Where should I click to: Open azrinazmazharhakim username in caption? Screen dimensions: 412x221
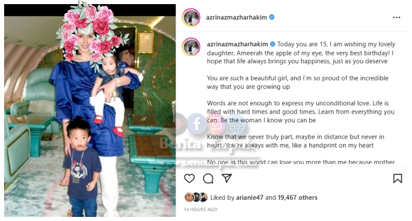237,44
